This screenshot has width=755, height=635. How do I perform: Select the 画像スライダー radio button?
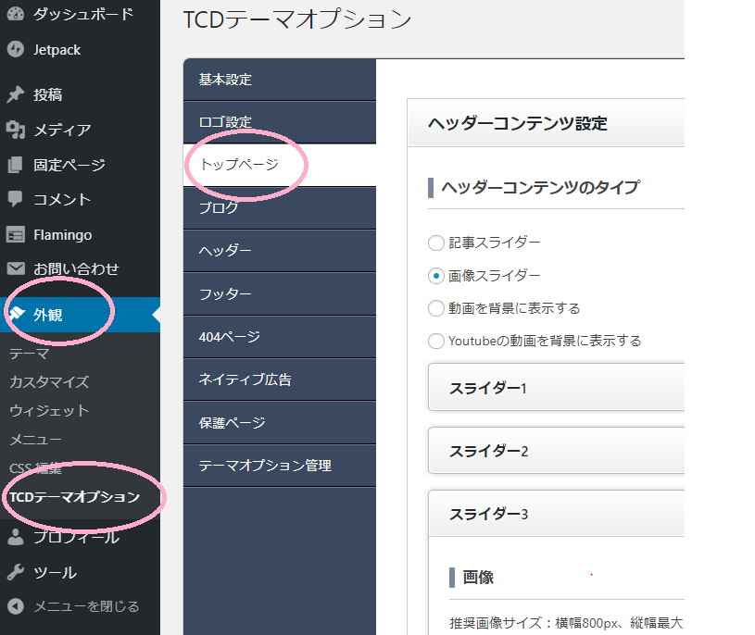435,276
